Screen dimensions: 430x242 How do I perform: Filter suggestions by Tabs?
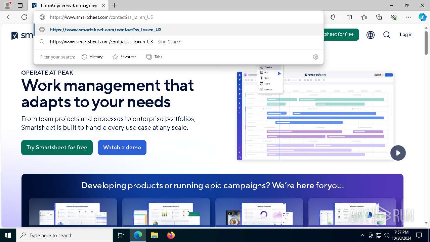click(154, 57)
